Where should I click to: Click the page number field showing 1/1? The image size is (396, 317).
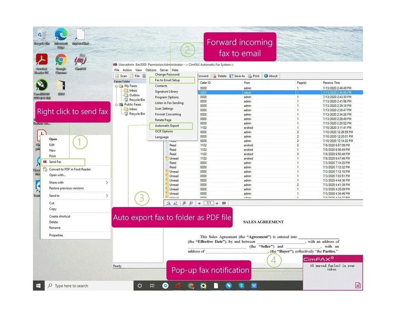click(208, 203)
